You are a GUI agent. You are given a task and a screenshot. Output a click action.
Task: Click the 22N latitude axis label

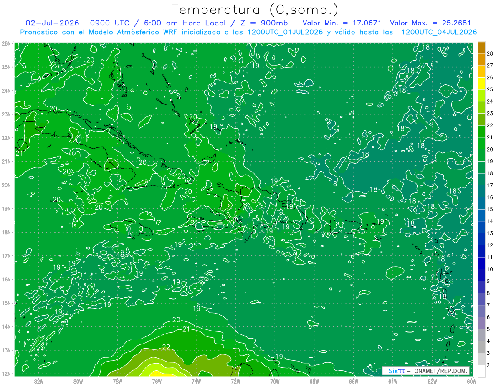coord(6,138)
